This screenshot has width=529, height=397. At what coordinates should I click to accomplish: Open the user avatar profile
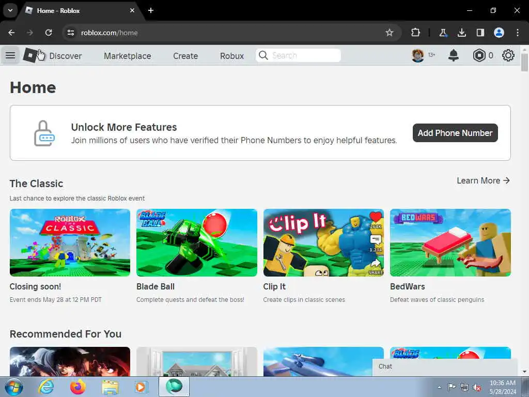pos(417,55)
